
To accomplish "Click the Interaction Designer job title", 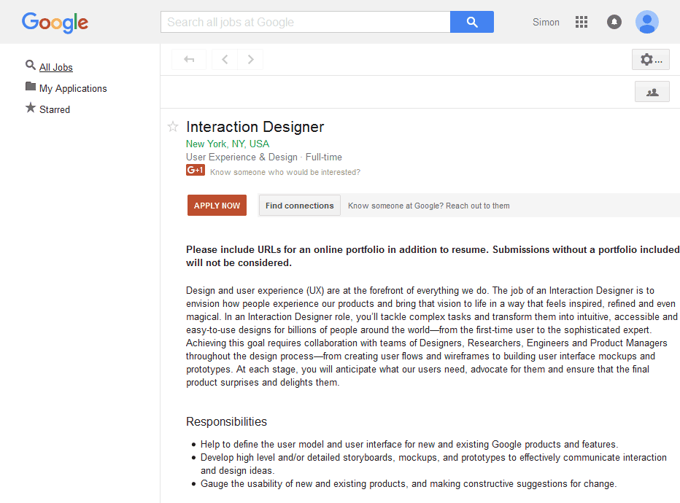I will tap(255, 127).
